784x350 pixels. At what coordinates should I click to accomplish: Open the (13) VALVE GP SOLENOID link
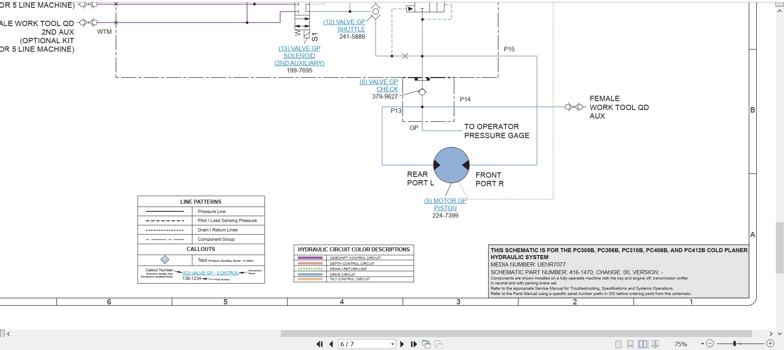(x=299, y=56)
